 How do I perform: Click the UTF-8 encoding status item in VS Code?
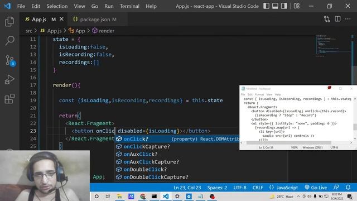(x=240, y=188)
